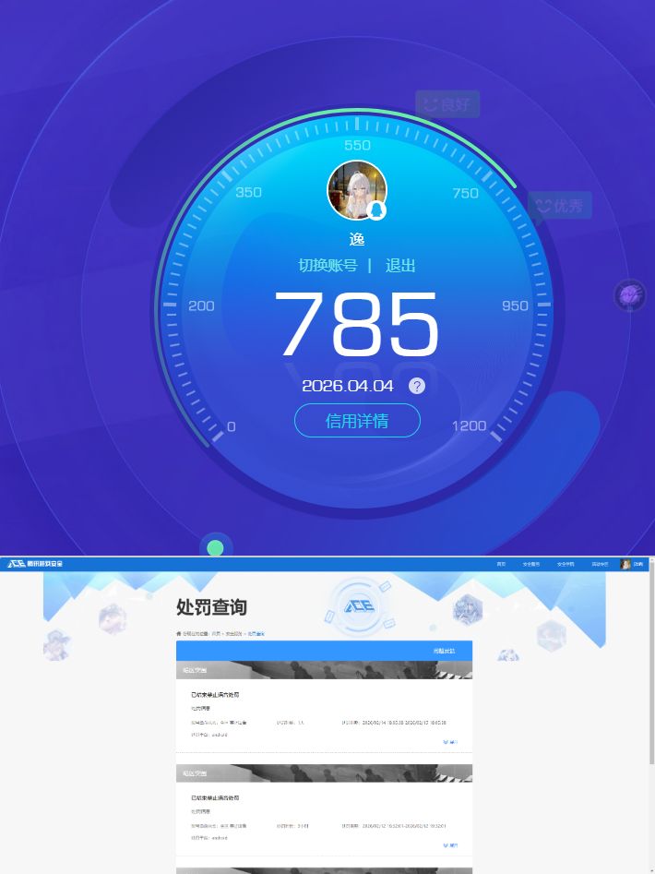Viewport: 655px width, 874px height.
Task: Click the small user avatar in the header bar
Action: pyautogui.click(x=625, y=564)
